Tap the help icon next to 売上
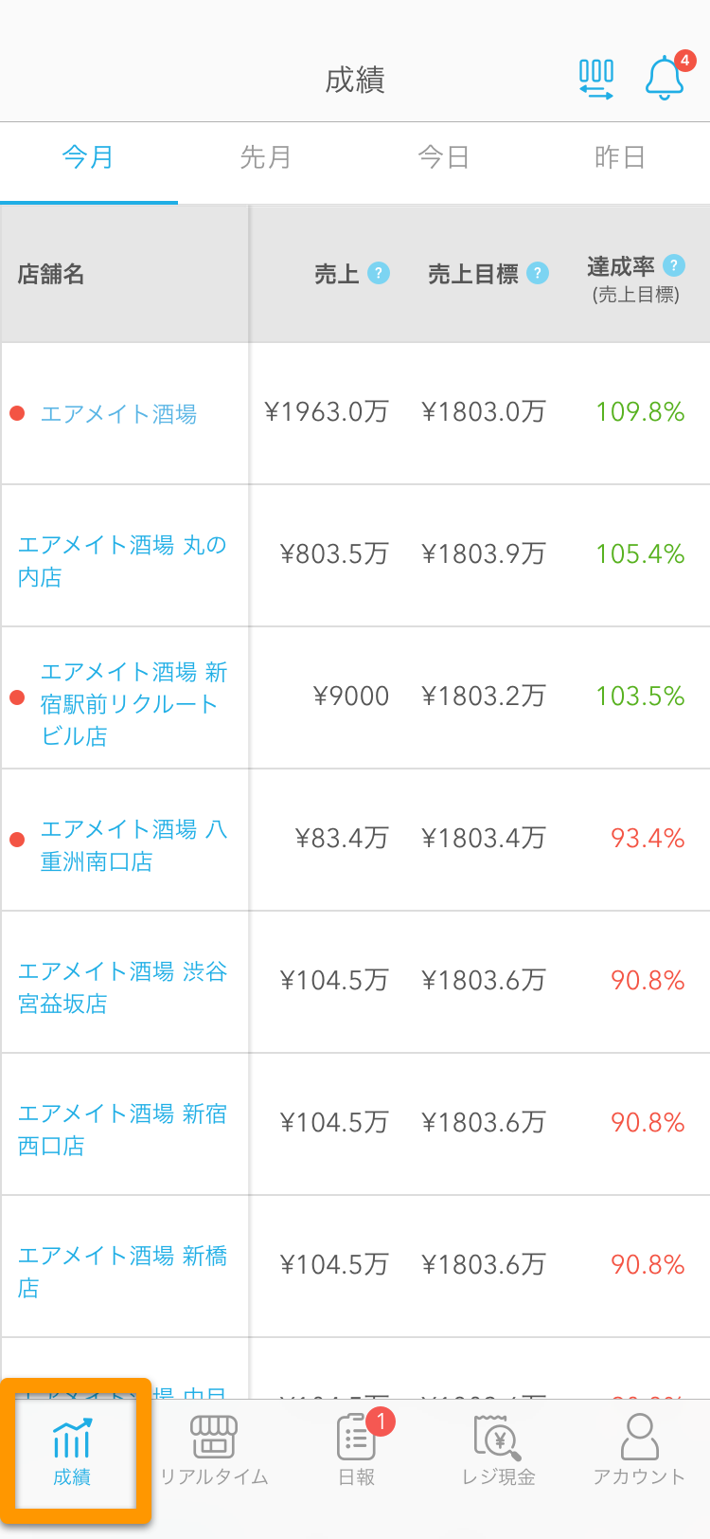Image resolution: width=710 pixels, height=1539 pixels. [x=379, y=273]
